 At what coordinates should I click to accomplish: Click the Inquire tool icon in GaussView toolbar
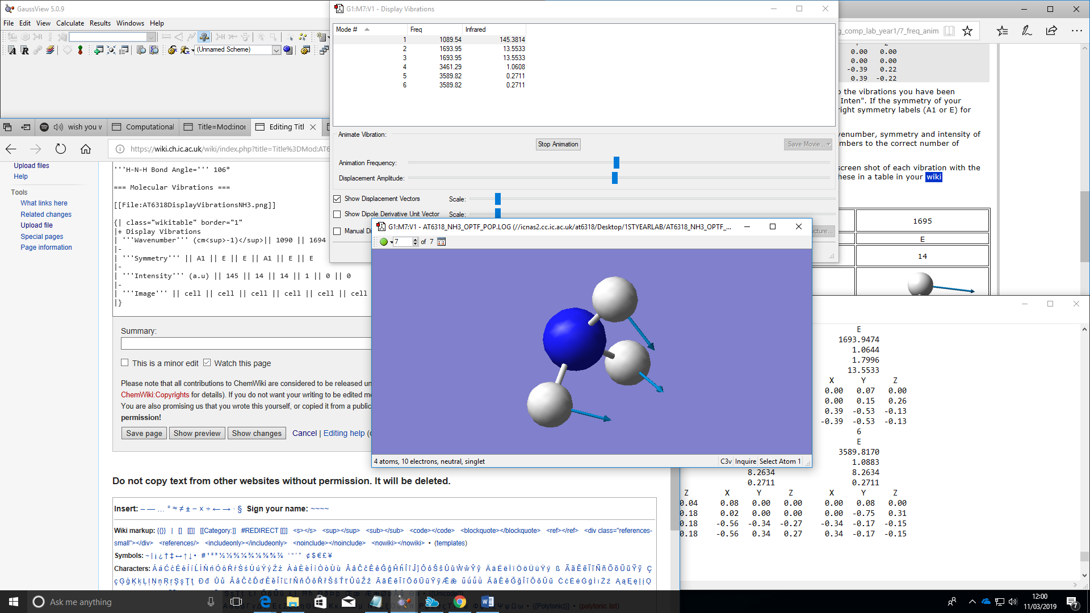204,37
